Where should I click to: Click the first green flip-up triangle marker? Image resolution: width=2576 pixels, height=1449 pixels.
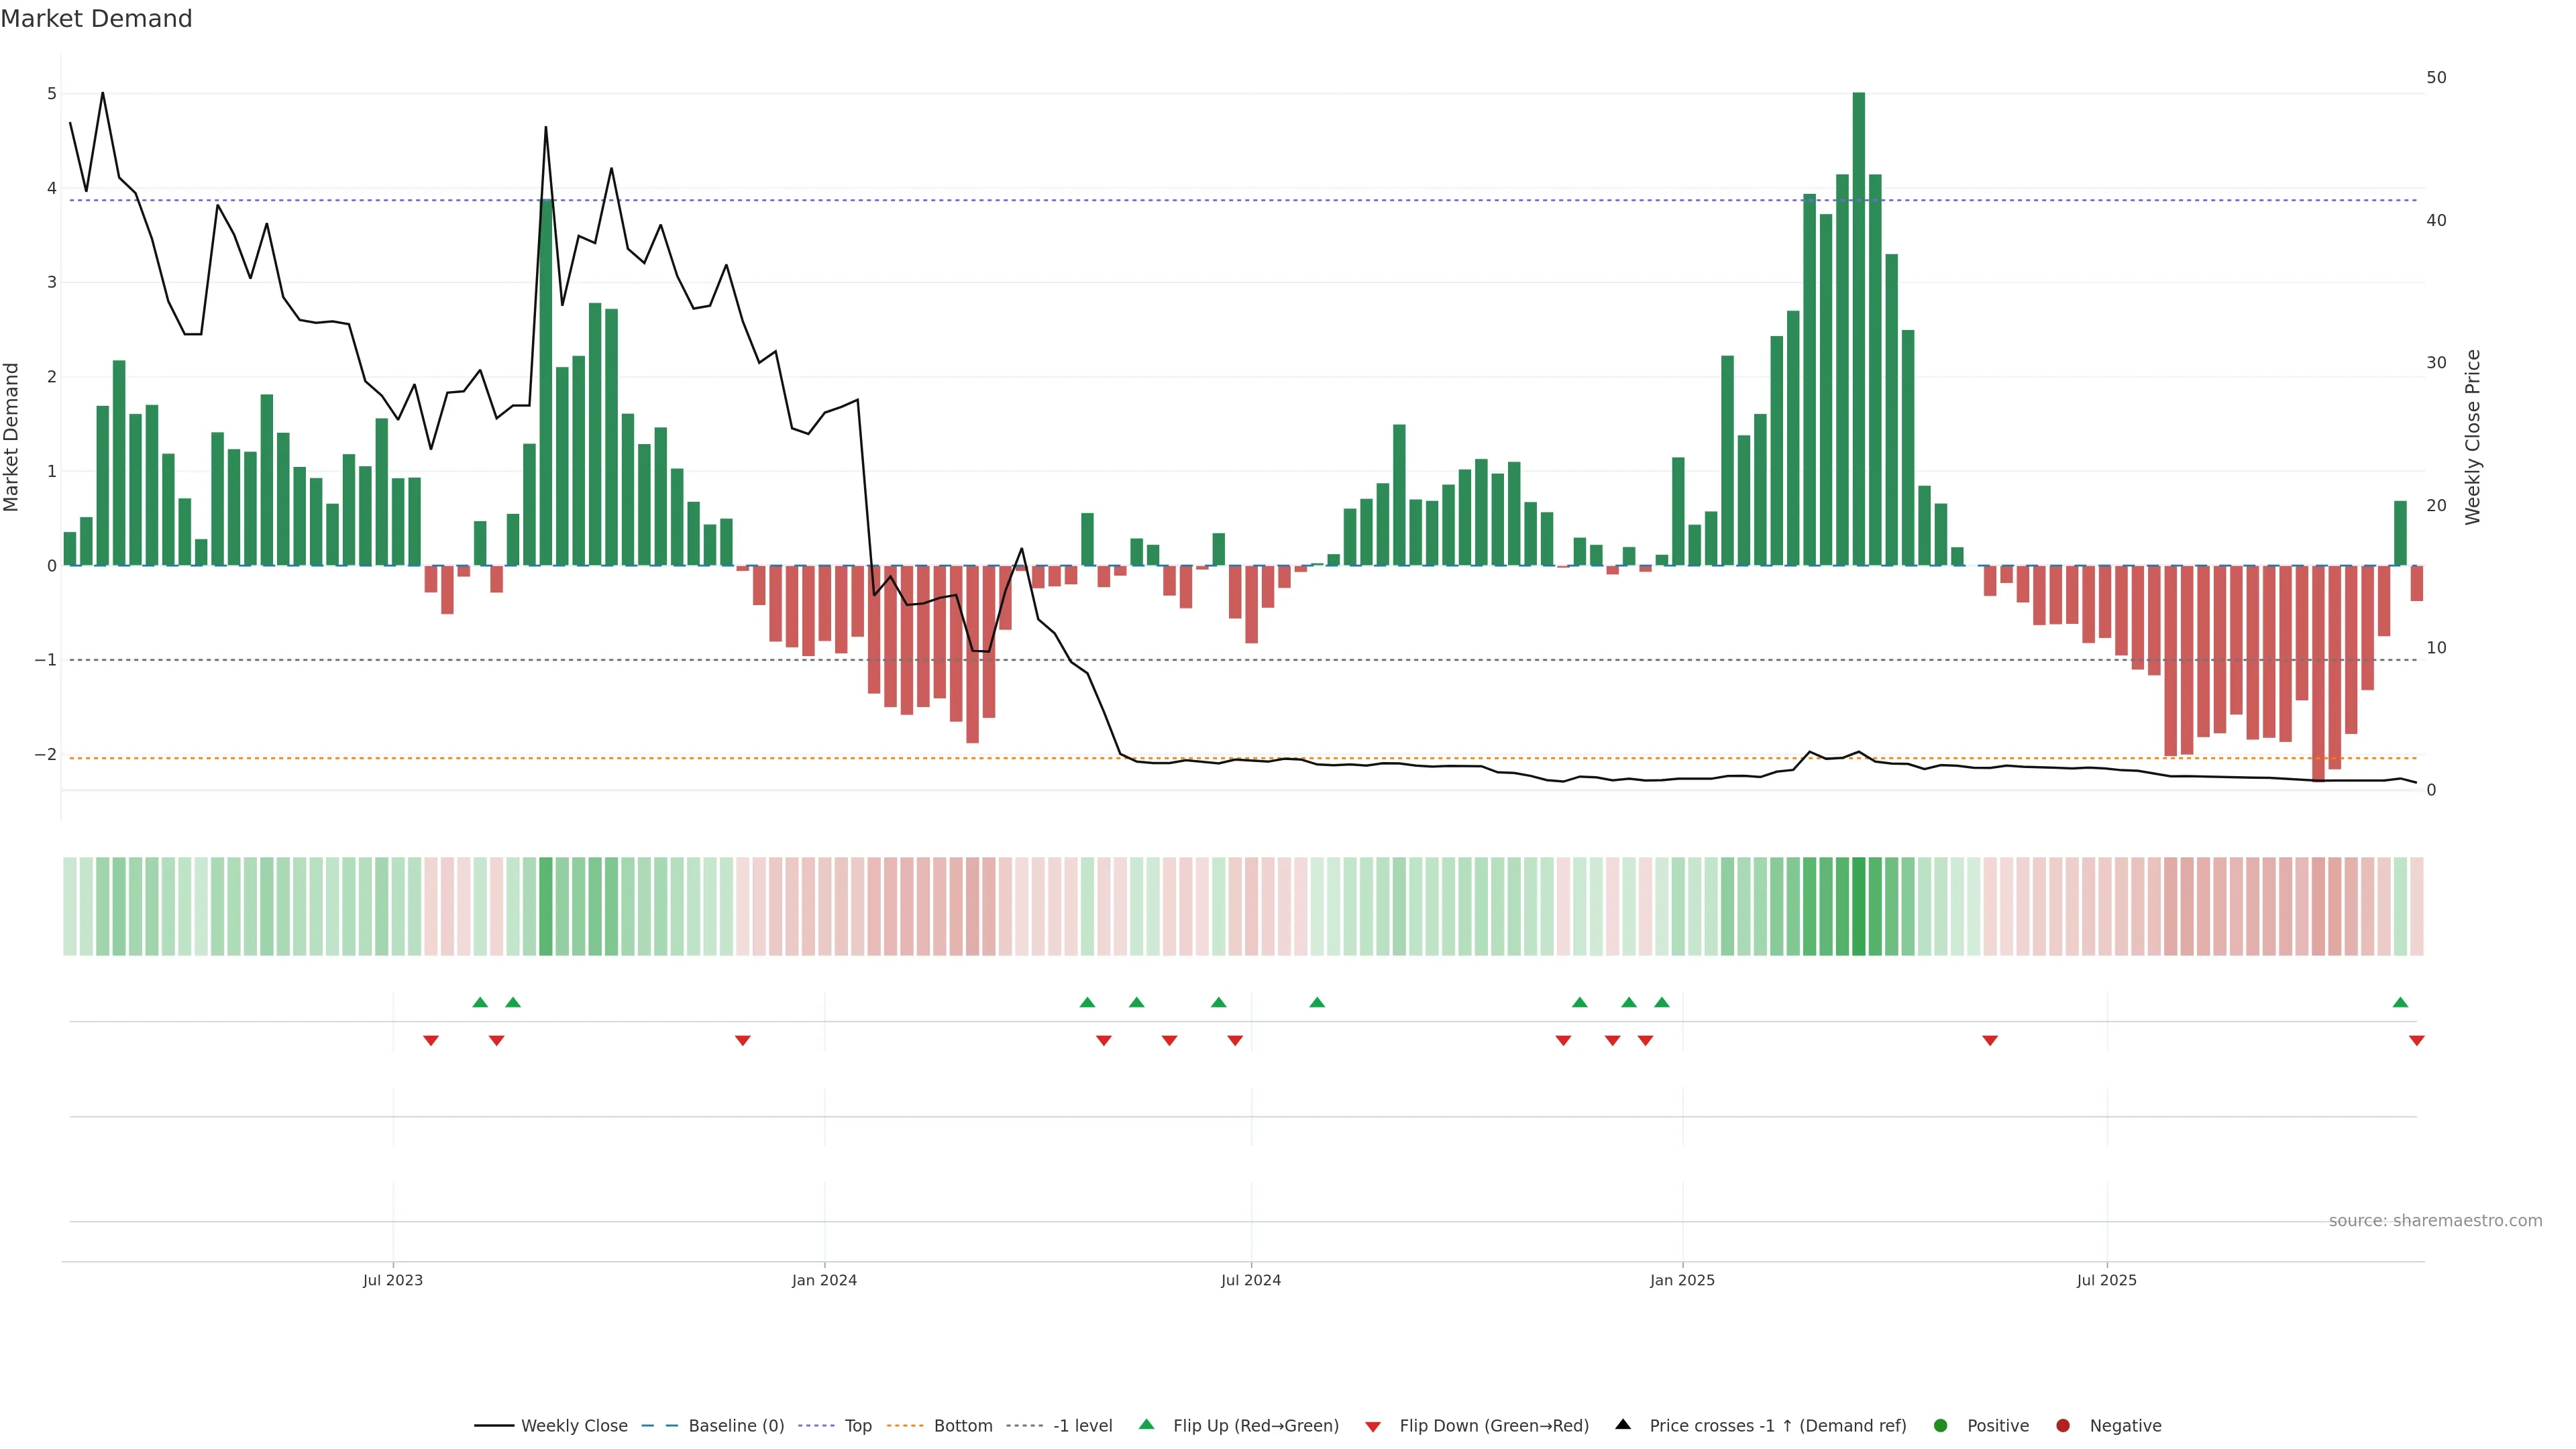[x=480, y=1002]
